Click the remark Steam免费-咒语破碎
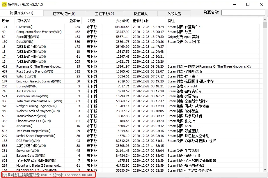 183,96
